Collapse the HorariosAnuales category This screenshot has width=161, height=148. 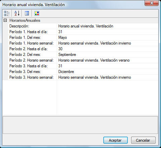pyautogui.click(x=5, y=20)
